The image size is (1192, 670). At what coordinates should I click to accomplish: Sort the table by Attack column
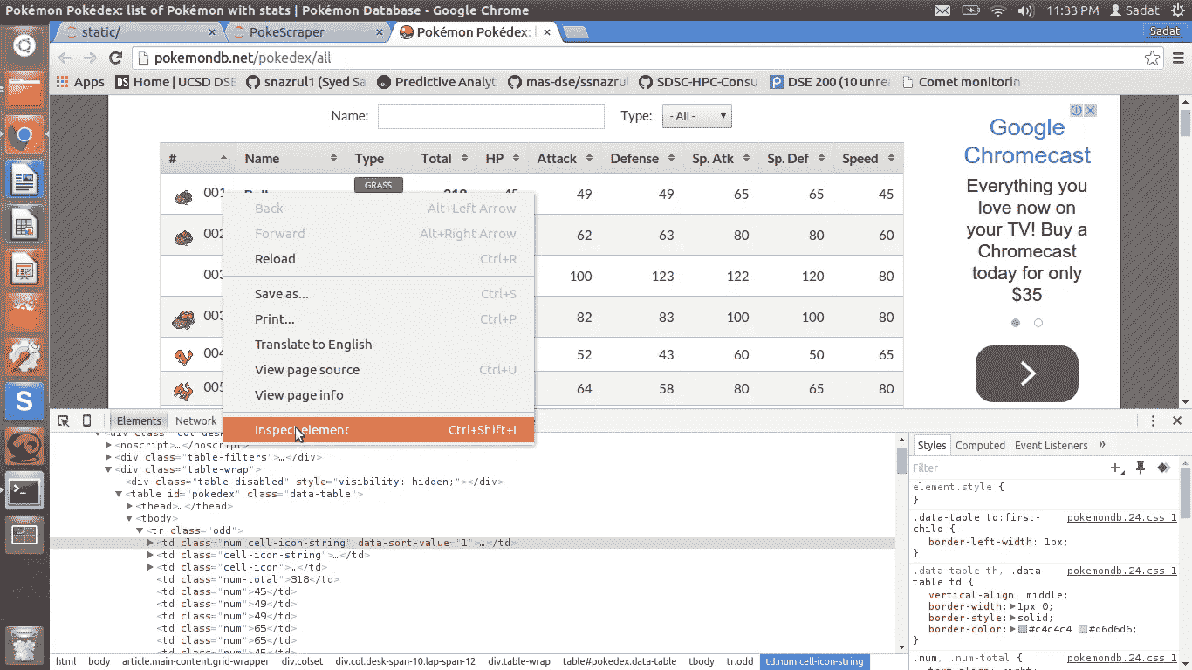click(x=565, y=158)
